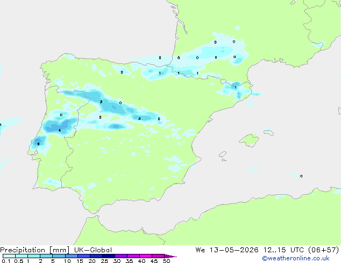Click the legend swatch between 0.1 and 0.5
Screen dimensions: 341x263
click(9, 256)
